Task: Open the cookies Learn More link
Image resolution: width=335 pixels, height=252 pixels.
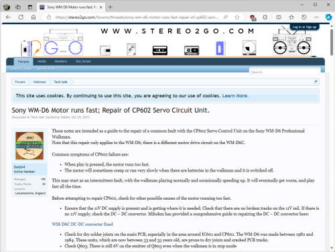Action: (234, 96)
